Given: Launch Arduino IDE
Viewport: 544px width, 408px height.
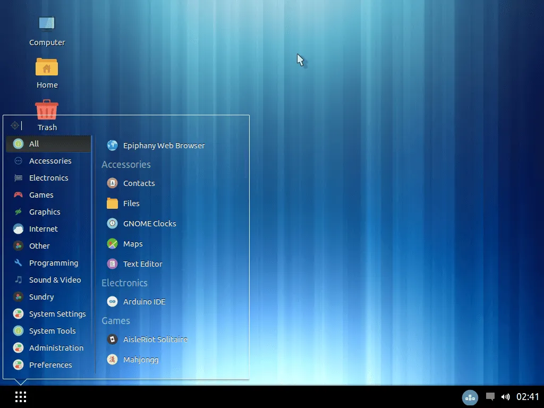Looking at the screenshot, I should (143, 302).
